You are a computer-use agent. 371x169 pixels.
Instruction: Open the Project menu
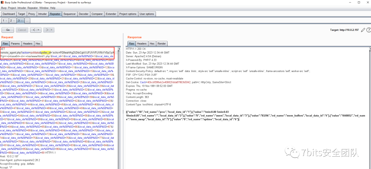[12, 8]
